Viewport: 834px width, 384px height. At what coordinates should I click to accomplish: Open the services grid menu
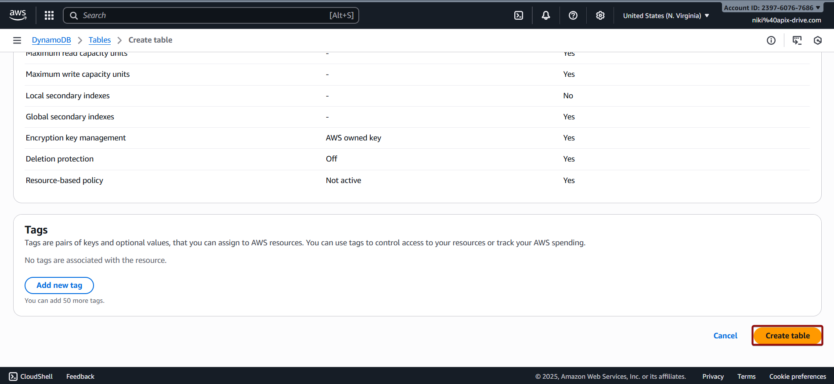click(x=49, y=15)
